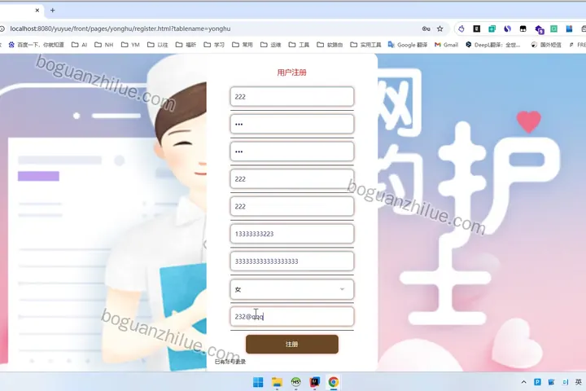Open the Gmail bookmark
The height and width of the screenshot is (391, 586).
[x=446, y=45]
